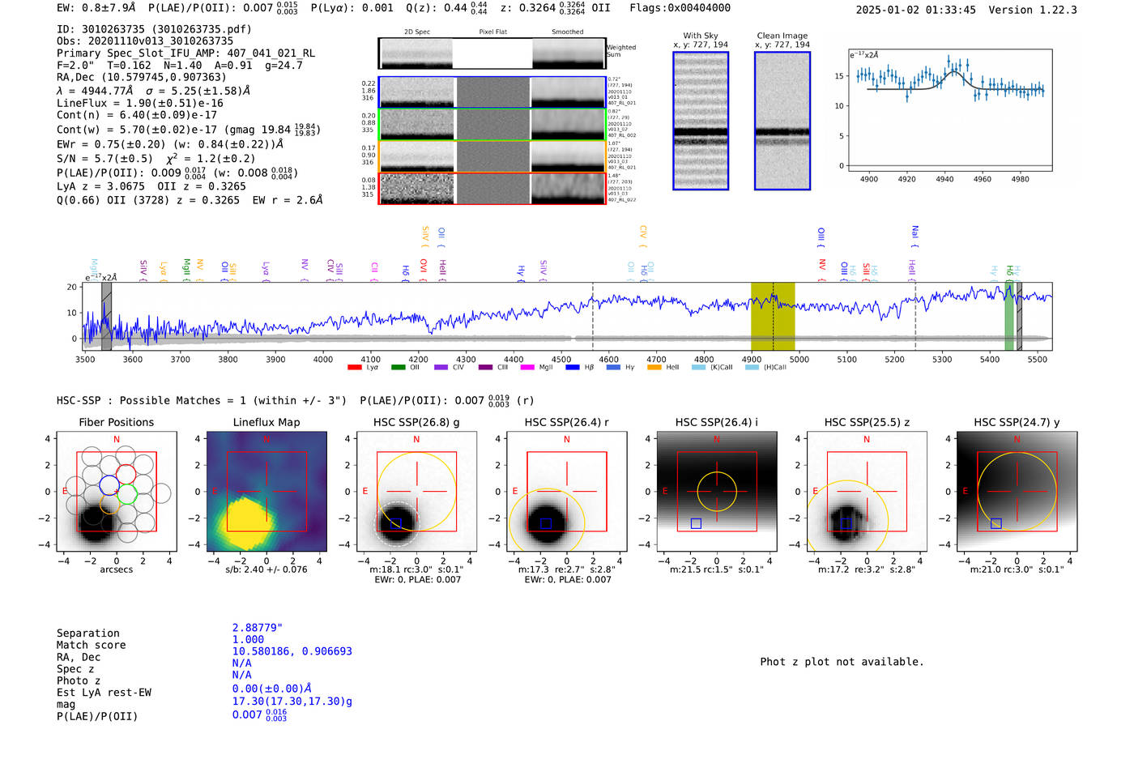Select the blue Hβ legend swatch

pos(573,368)
